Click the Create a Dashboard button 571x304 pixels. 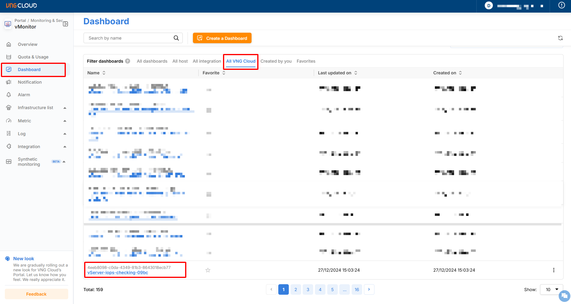pos(222,38)
